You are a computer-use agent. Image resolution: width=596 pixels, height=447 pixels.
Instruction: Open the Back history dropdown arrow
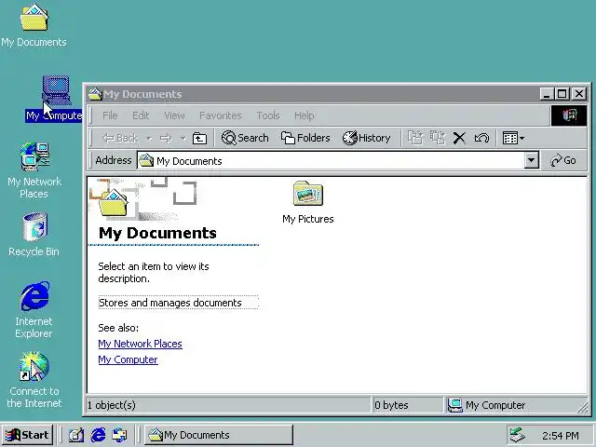[x=149, y=139]
